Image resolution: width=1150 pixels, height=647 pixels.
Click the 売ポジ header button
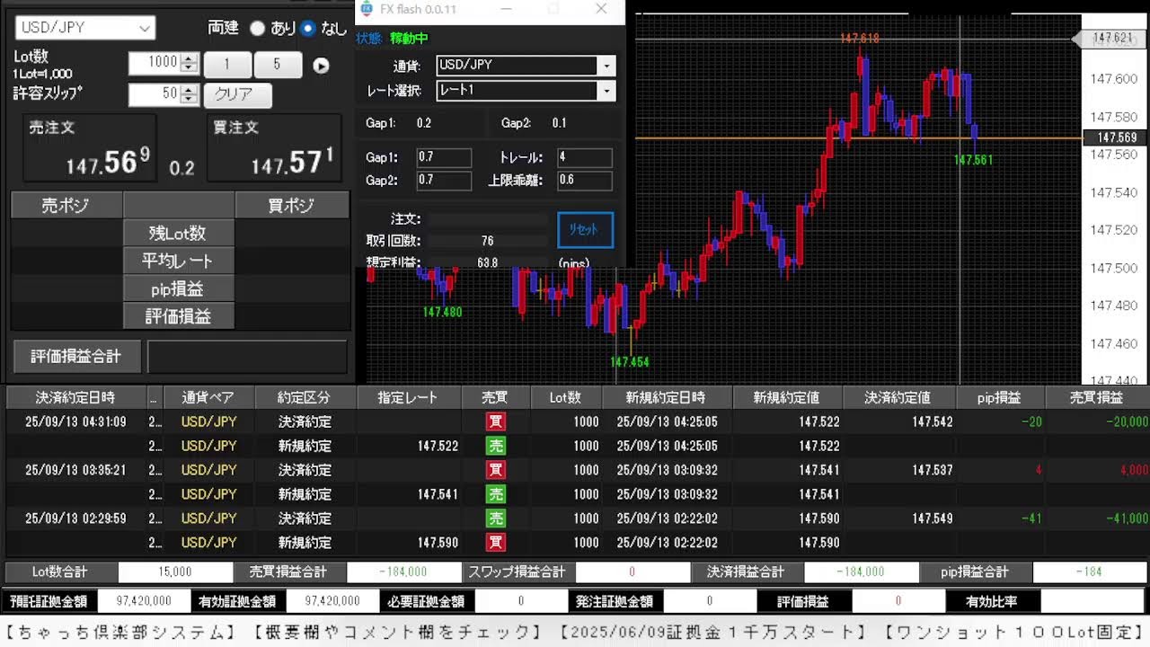(66, 205)
